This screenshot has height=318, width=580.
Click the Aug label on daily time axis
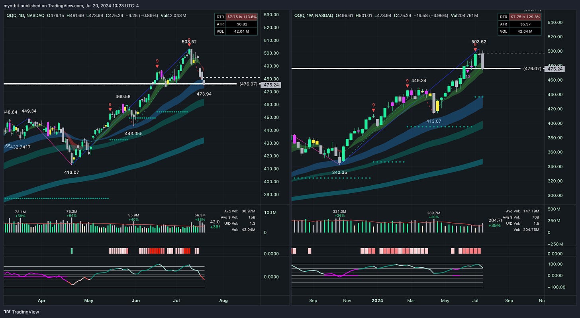coord(224,300)
